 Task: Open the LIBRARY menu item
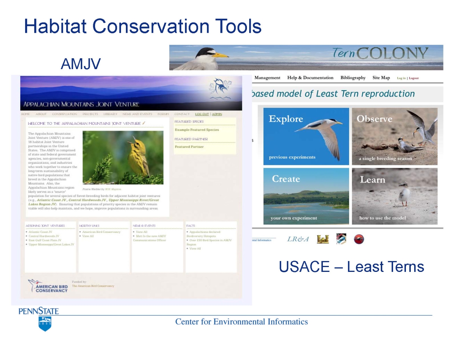click(x=110, y=114)
